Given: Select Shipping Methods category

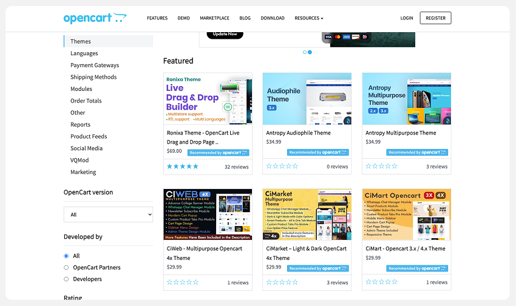Looking at the screenshot, I should (93, 77).
